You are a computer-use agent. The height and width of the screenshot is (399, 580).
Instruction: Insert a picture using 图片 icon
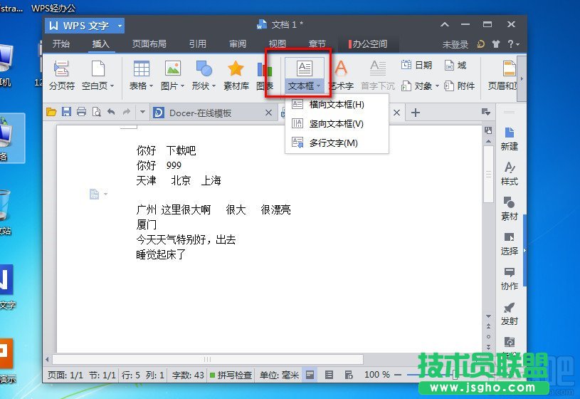(x=173, y=69)
